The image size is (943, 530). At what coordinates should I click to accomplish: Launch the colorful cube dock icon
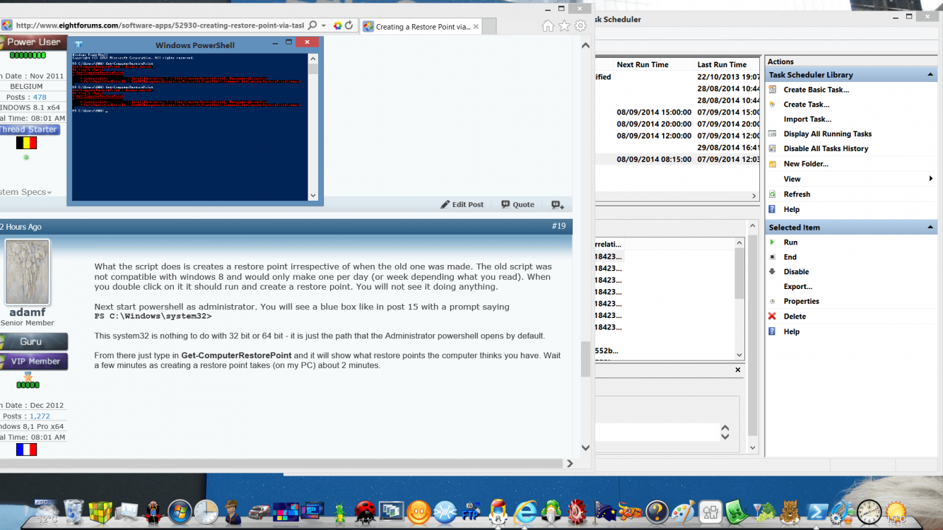click(100, 512)
